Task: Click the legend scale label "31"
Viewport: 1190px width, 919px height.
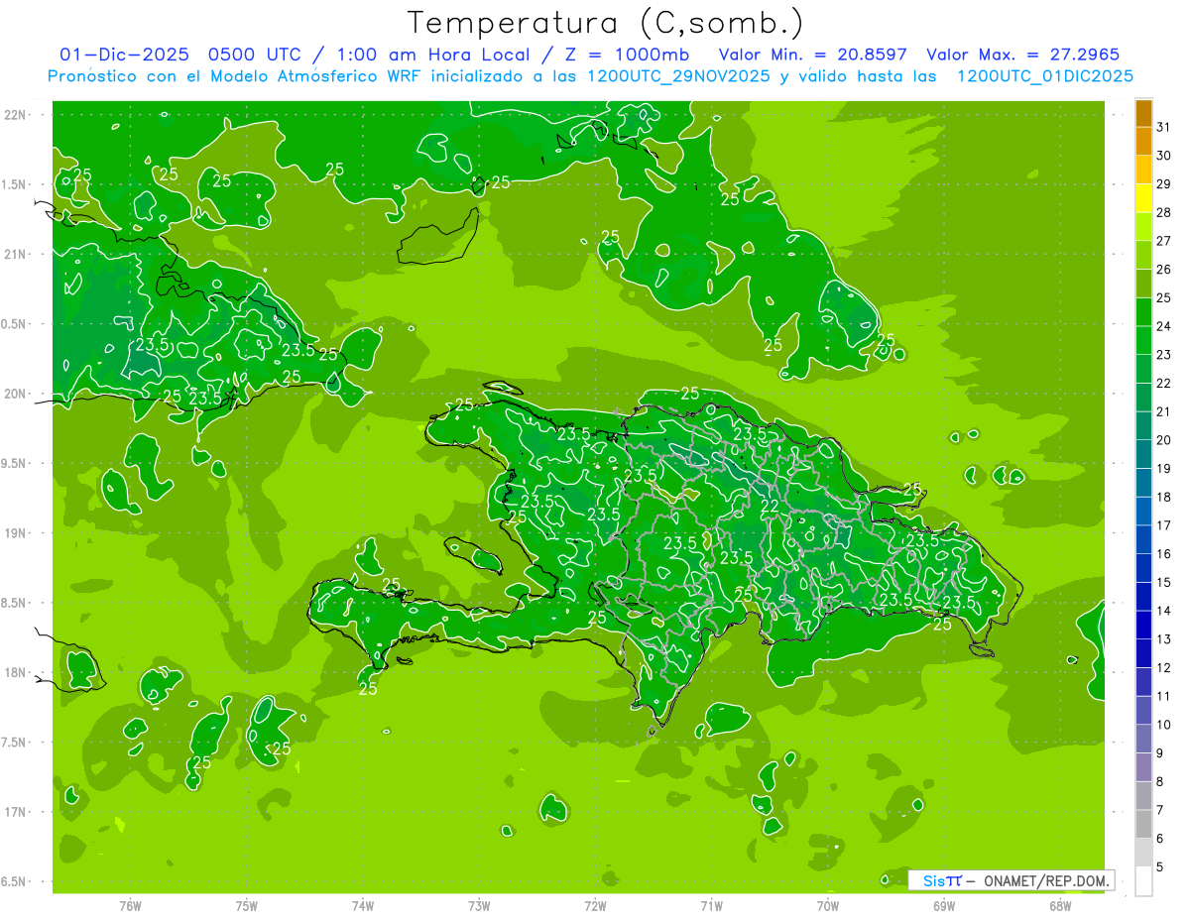Action: [x=1163, y=126]
